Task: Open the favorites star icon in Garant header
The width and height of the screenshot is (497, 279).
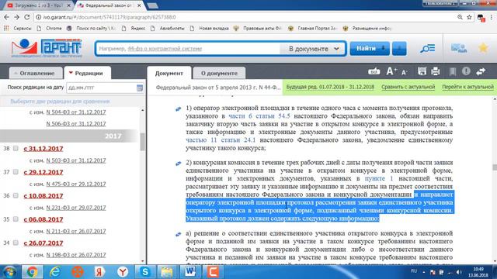Action: 483,48
